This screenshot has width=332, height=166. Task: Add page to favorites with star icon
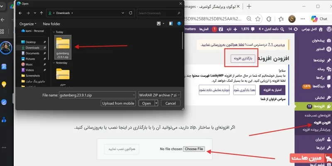point(258,19)
